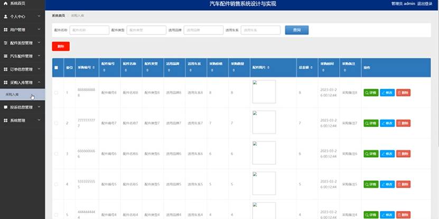Click the grid icon beside 用户管理
The height and width of the screenshot is (219, 439).
(x=6, y=30)
